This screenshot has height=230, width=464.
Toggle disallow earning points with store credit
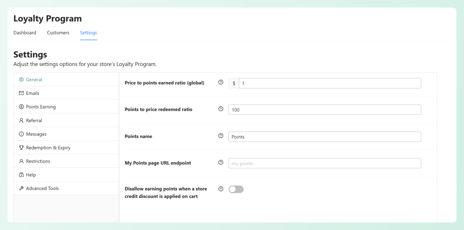pyautogui.click(x=236, y=189)
